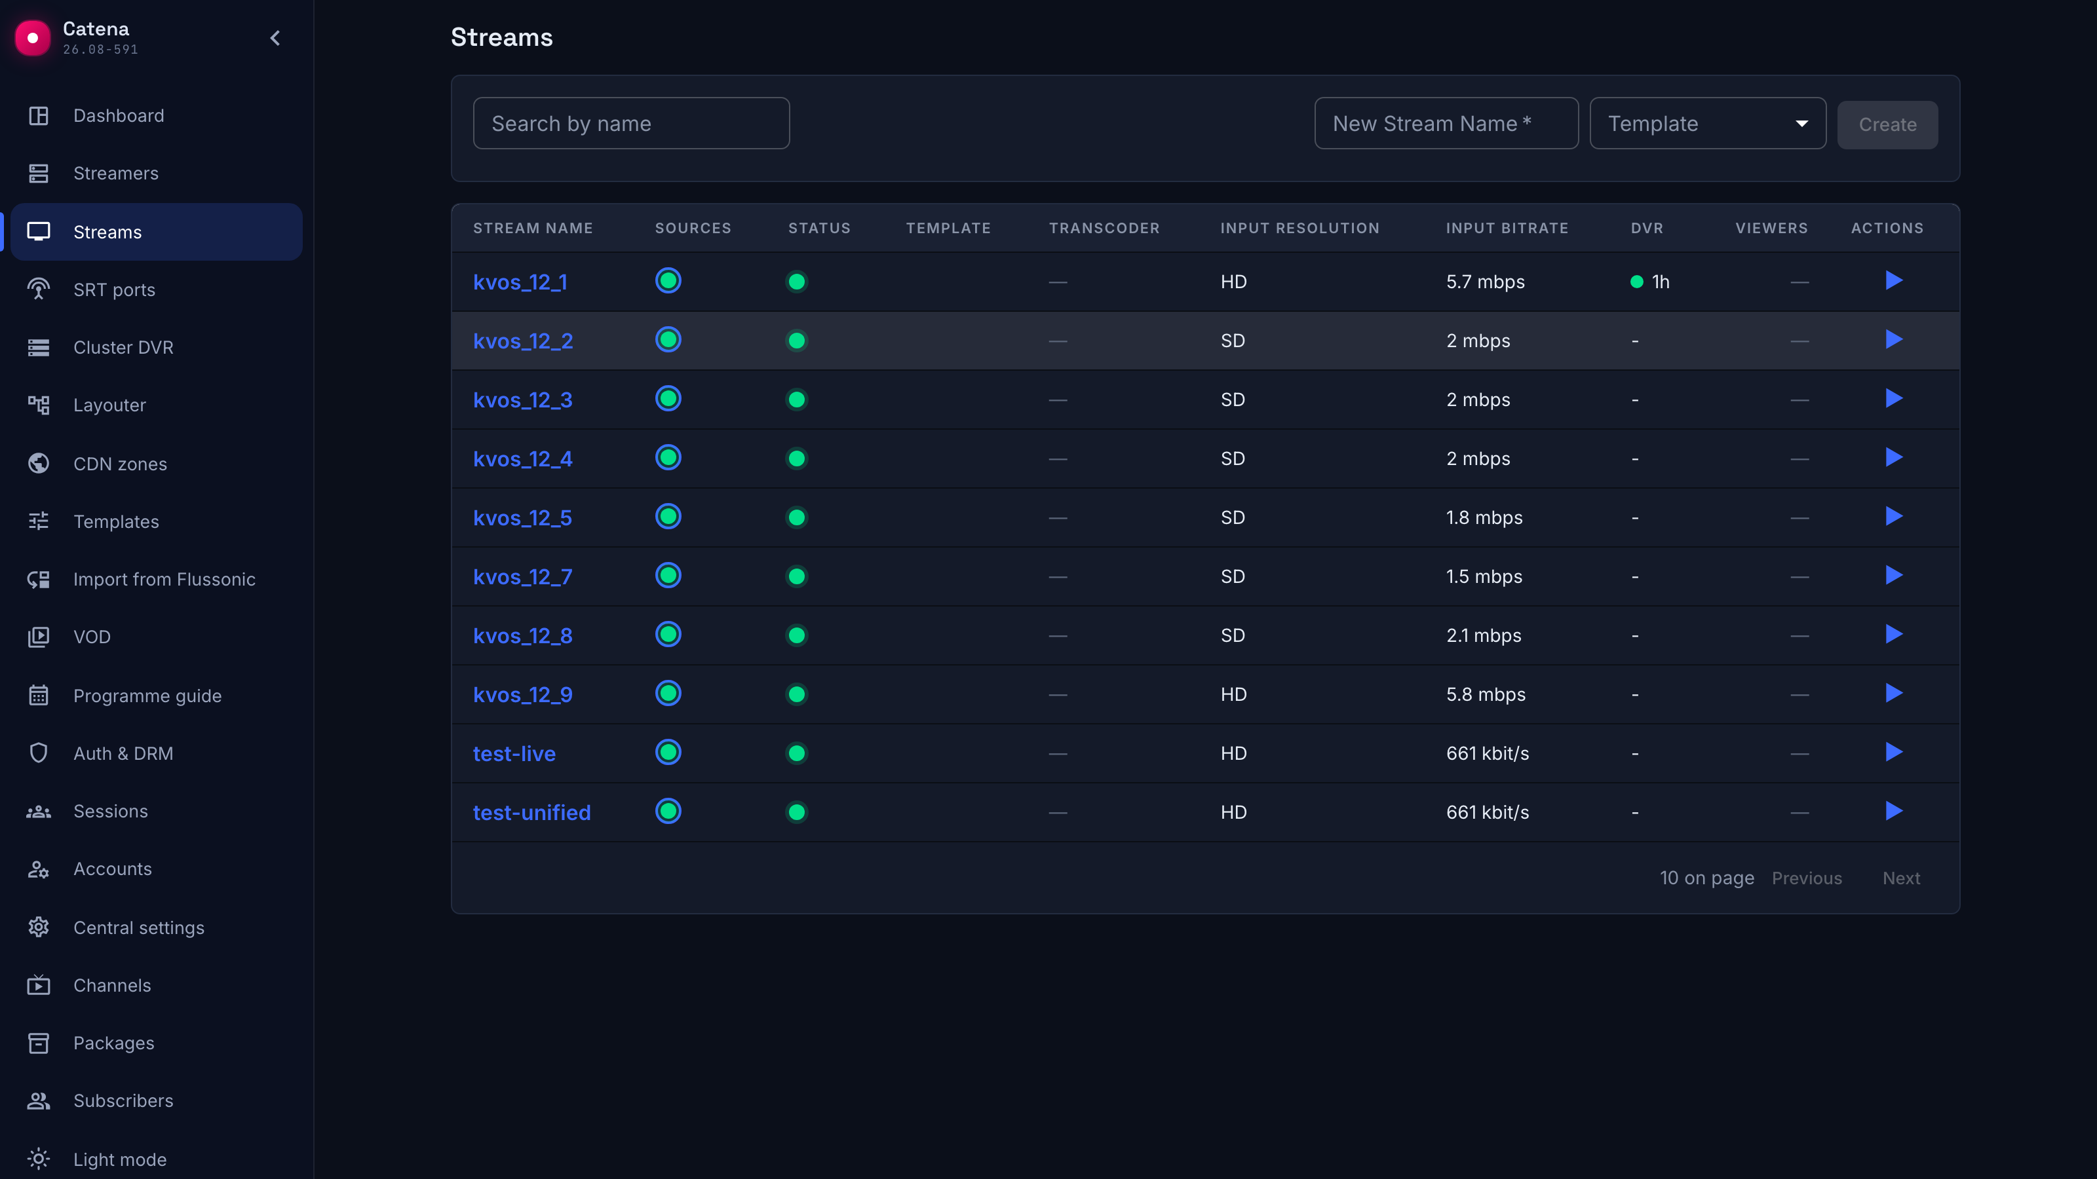Play the kvos_12_1 stream

(x=1893, y=281)
